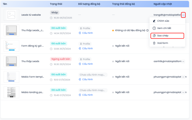Open Cấu hình link in Form đăng ký gói row
This screenshot has width=192, height=120.
click(x=87, y=48)
